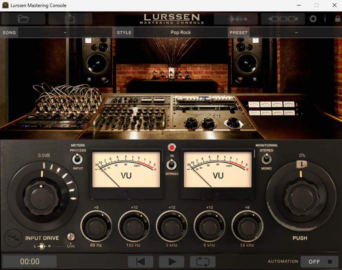Click the return to start button
This screenshot has width=342, height=270.
click(x=140, y=262)
